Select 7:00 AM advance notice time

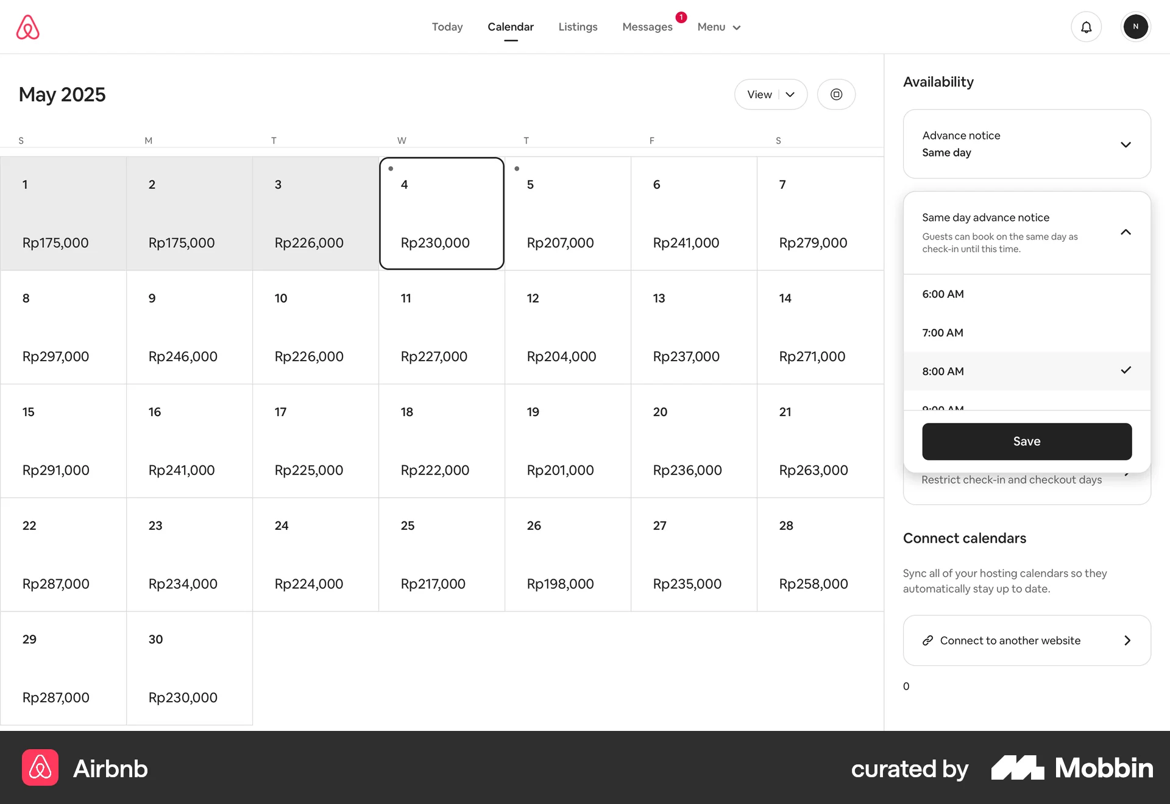coord(943,333)
